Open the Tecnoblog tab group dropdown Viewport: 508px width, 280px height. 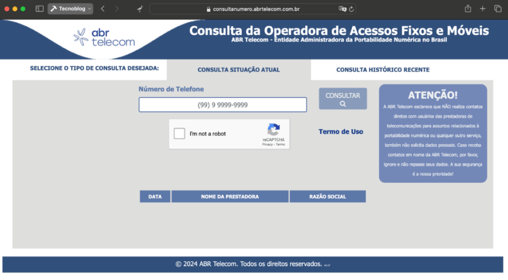click(70, 9)
